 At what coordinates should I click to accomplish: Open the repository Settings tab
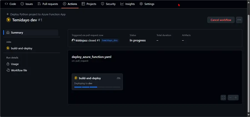tap(147, 4)
